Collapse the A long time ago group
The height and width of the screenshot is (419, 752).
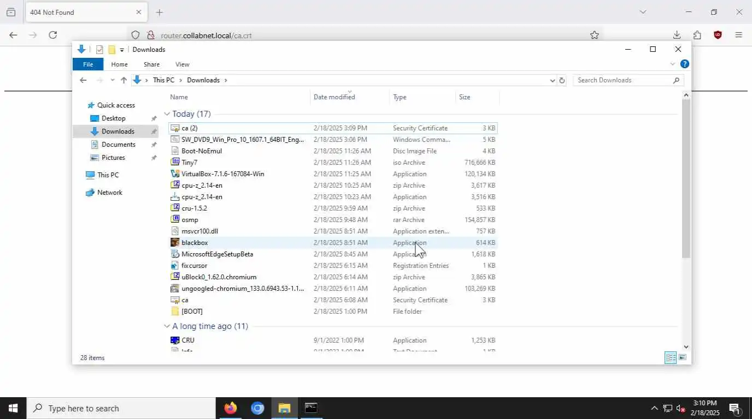pos(167,326)
